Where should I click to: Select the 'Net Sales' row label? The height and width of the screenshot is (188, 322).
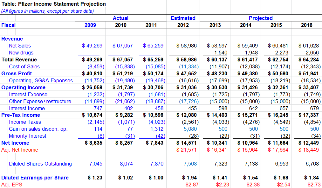click(20, 46)
